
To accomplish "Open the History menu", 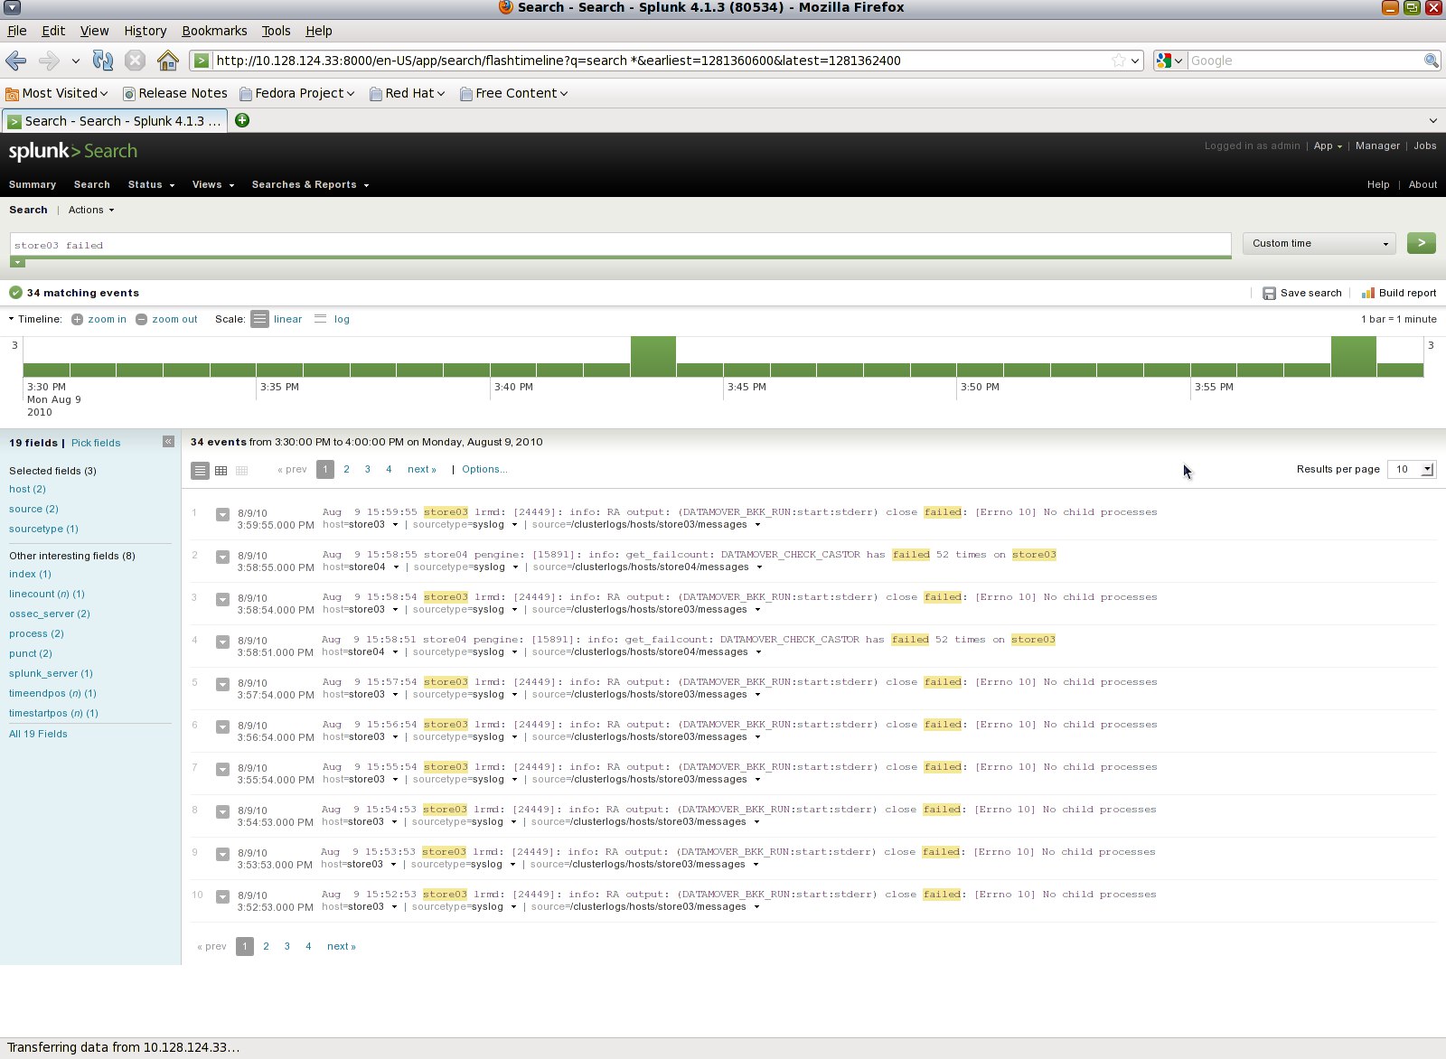I will [146, 31].
